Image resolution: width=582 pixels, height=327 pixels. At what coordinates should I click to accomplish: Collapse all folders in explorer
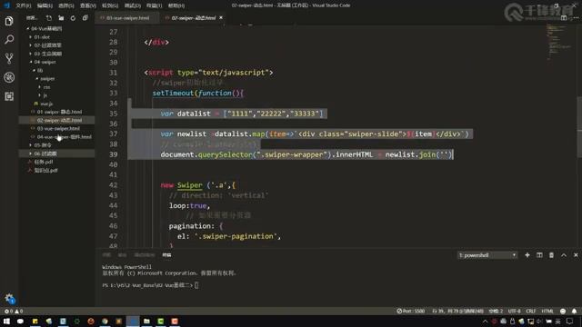85,18
